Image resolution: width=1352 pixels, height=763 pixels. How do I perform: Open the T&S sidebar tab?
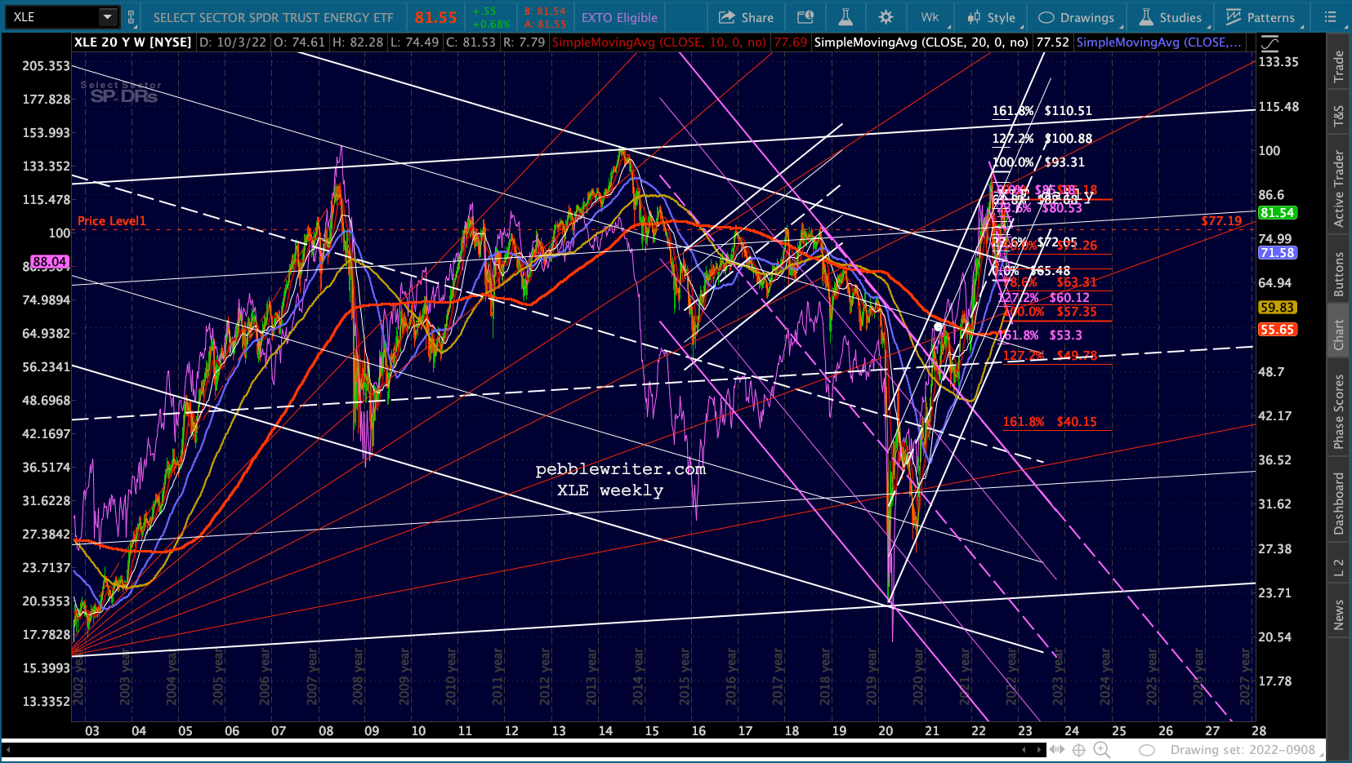(1339, 116)
